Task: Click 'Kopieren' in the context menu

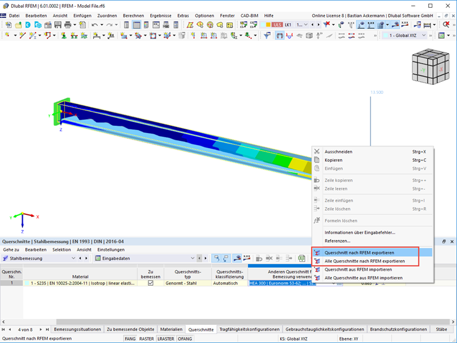Action: (372, 160)
